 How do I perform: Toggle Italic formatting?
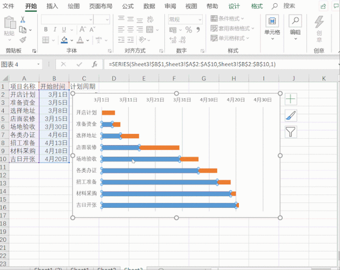click(55, 30)
